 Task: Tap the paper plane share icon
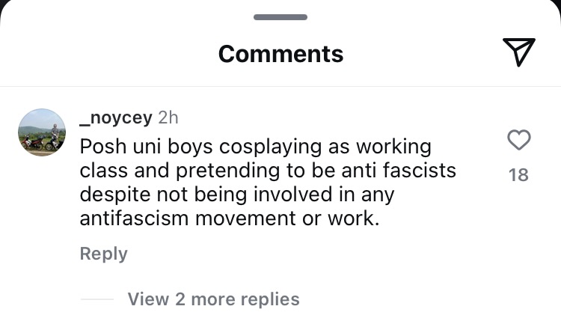[x=518, y=52]
